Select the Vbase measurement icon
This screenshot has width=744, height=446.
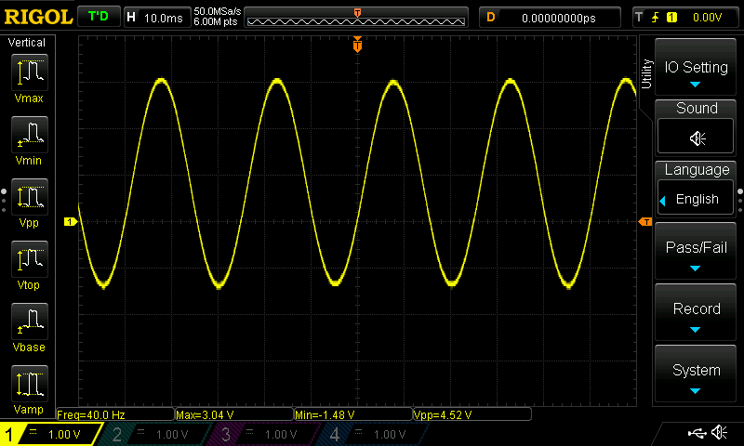[x=30, y=321]
